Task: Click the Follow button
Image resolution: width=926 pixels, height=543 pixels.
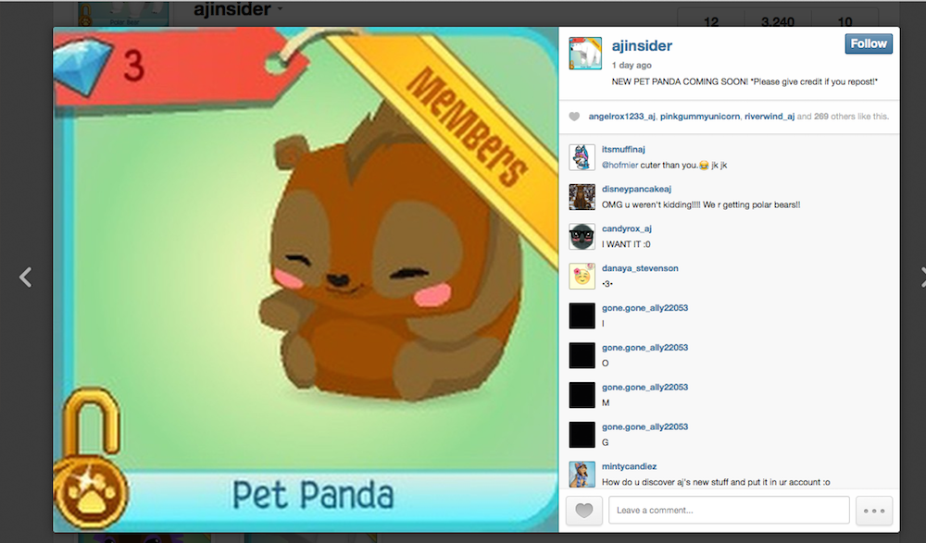Action: pos(869,43)
